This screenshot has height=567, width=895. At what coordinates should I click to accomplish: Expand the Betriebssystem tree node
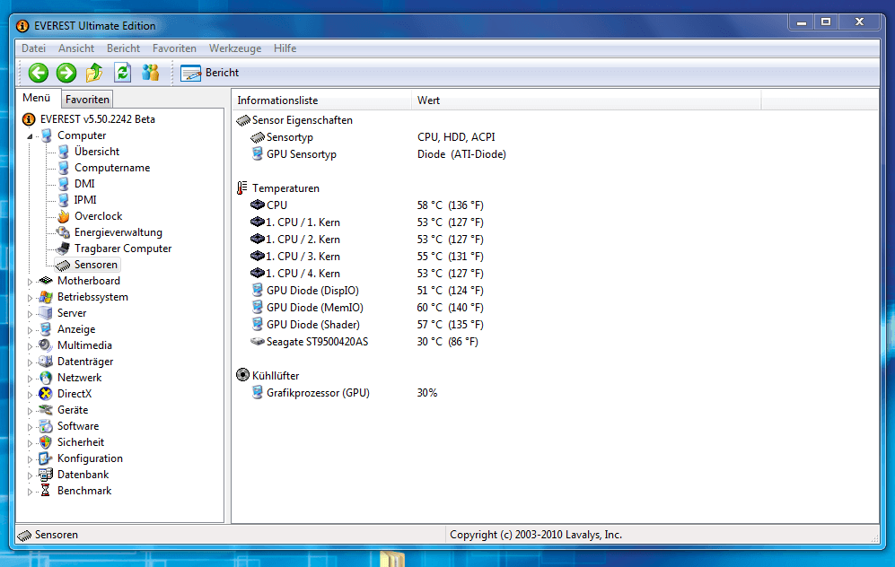tap(30, 298)
